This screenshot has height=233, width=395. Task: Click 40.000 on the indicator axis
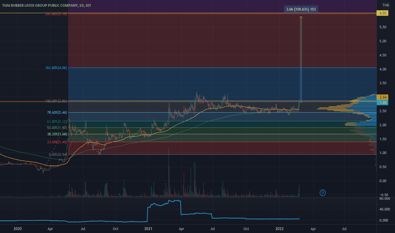click(384, 209)
